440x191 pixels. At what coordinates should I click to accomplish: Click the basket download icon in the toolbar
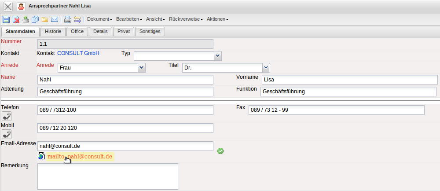pyautogui.click(x=26, y=19)
